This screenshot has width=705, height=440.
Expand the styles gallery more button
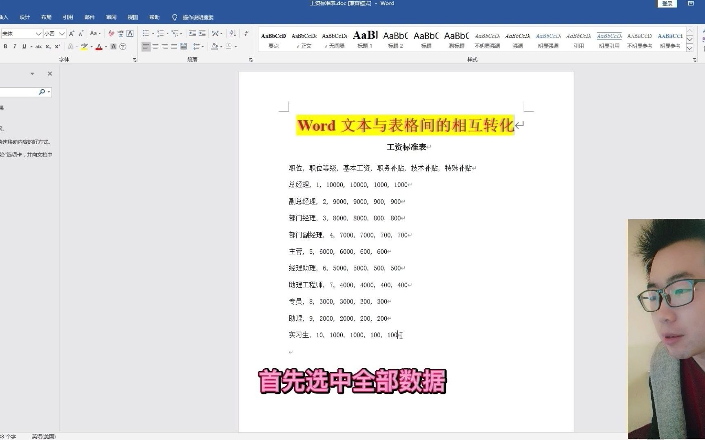pos(689,48)
